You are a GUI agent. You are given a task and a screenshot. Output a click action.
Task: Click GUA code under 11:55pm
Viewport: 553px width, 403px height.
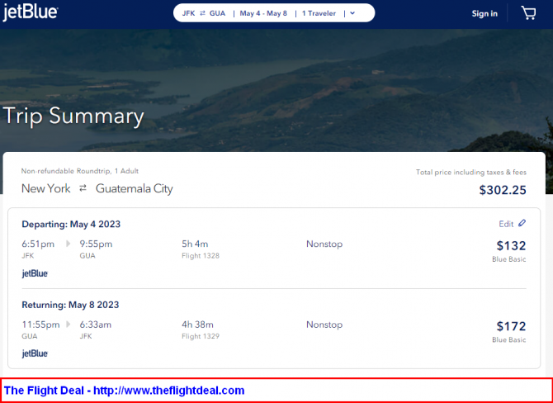(x=30, y=336)
